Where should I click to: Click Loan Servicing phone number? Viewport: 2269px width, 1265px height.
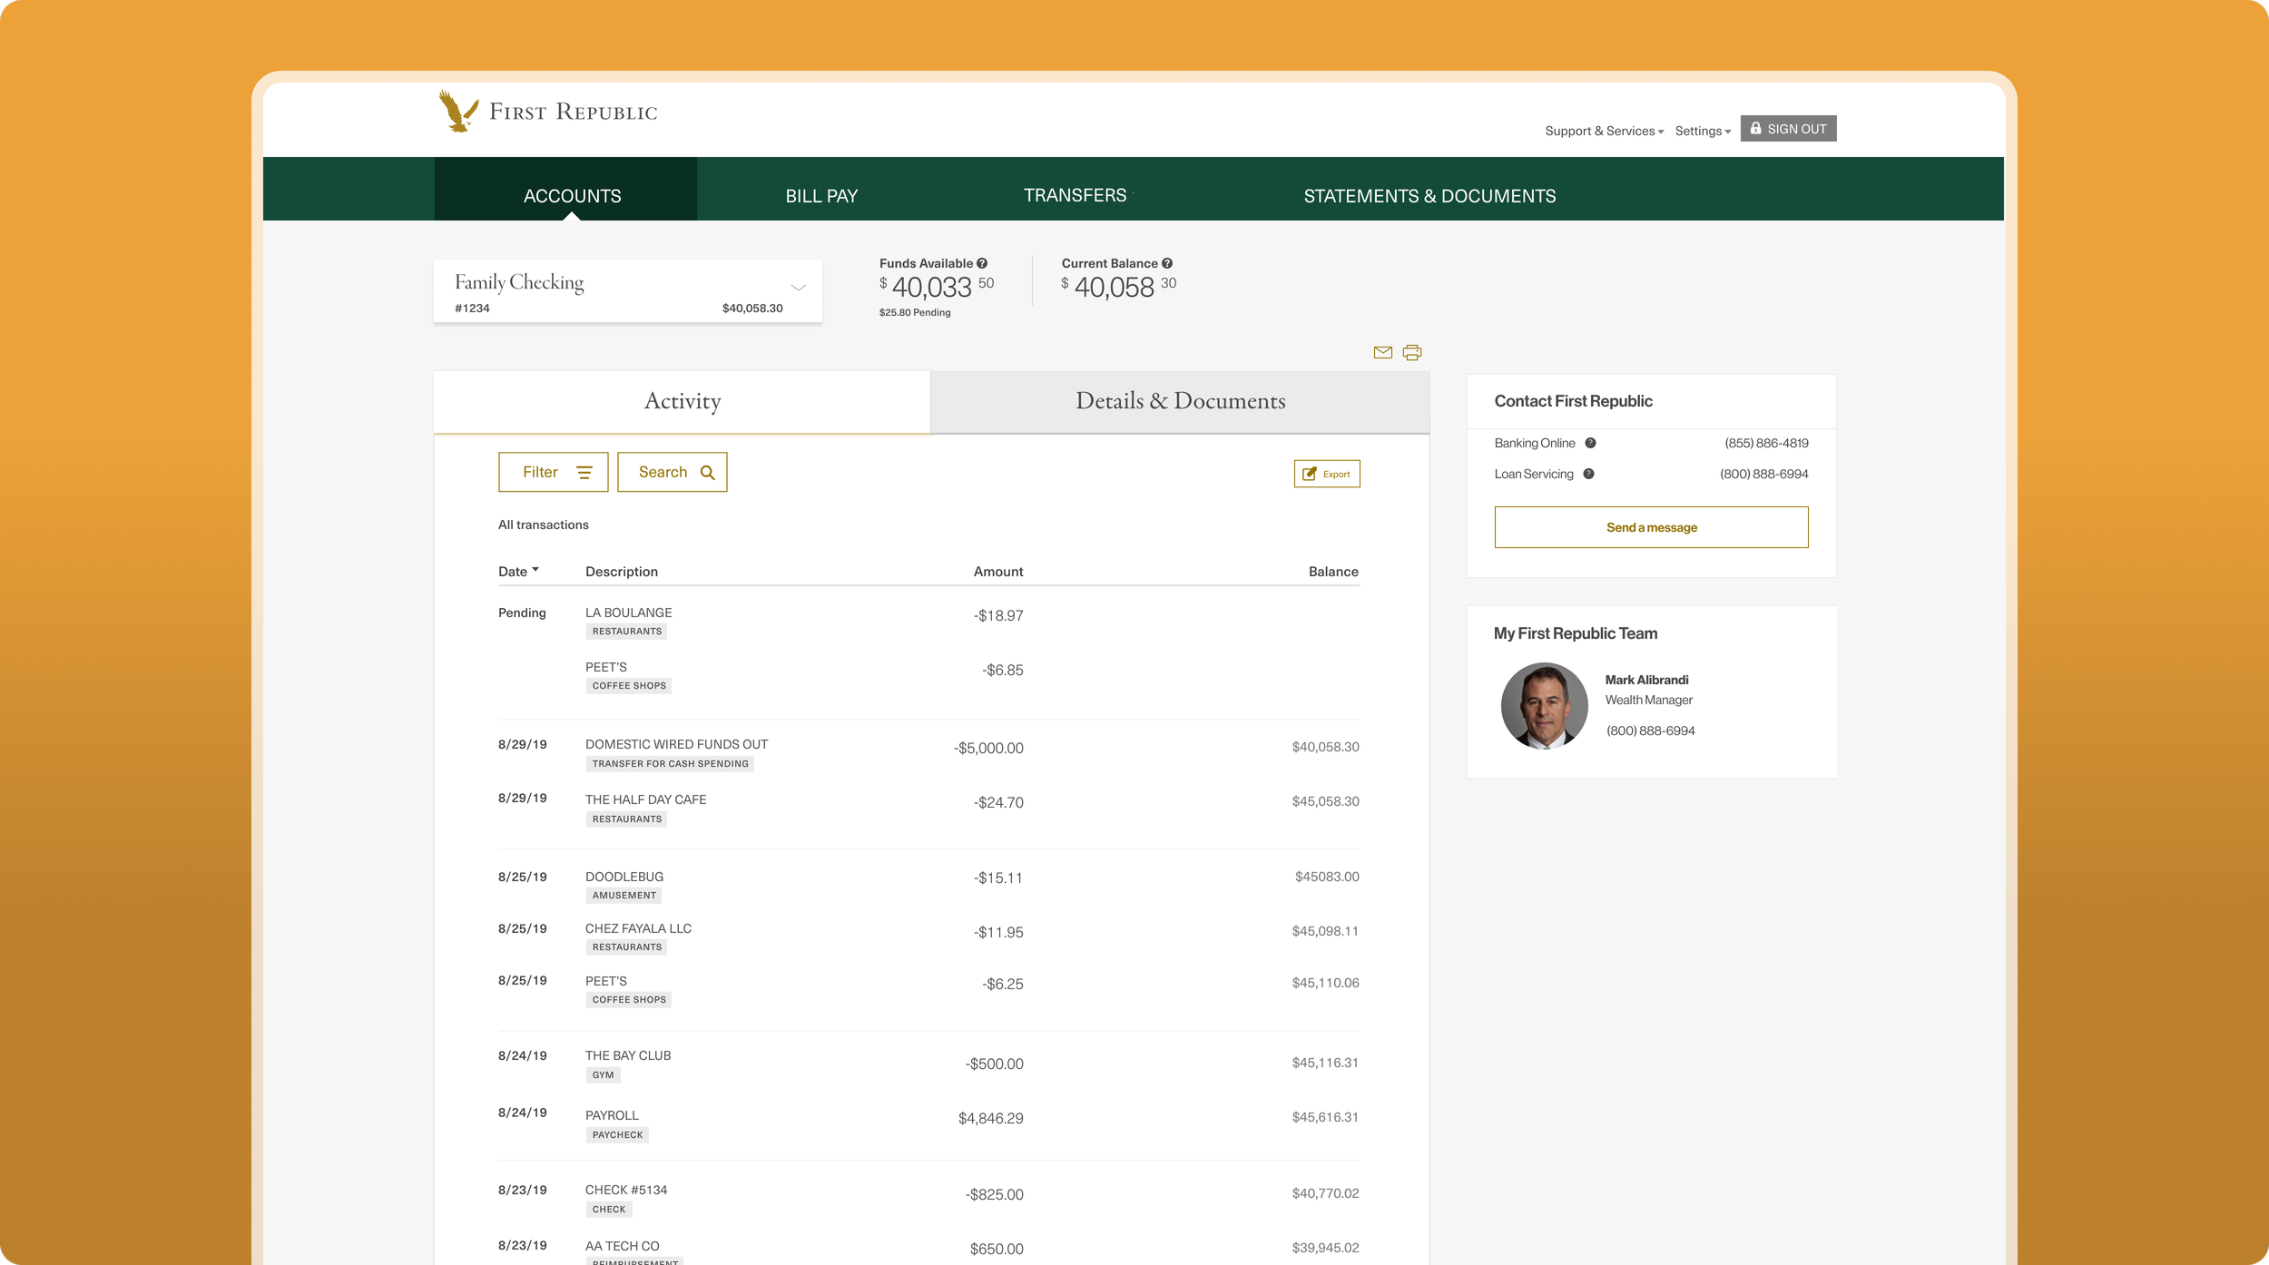coord(1763,475)
